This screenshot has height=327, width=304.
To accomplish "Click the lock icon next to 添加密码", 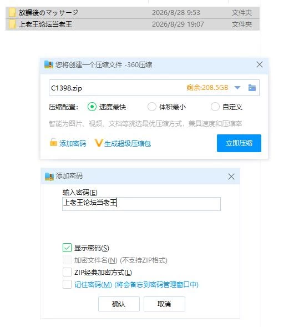I will pyautogui.click(x=53, y=143).
